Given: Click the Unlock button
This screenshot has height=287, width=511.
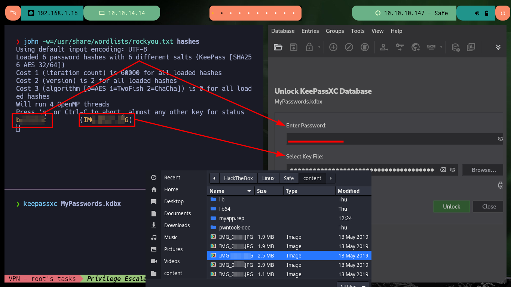Looking at the screenshot, I should 452,206.
